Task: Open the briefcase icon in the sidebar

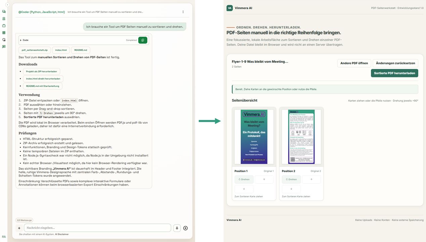Action: [4, 26]
